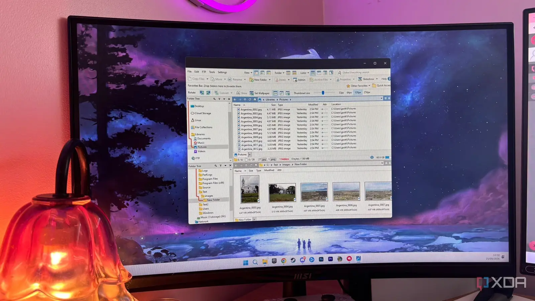
Task: Select the New Folder tab in the lower pane
Action: (x=243, y=220)
